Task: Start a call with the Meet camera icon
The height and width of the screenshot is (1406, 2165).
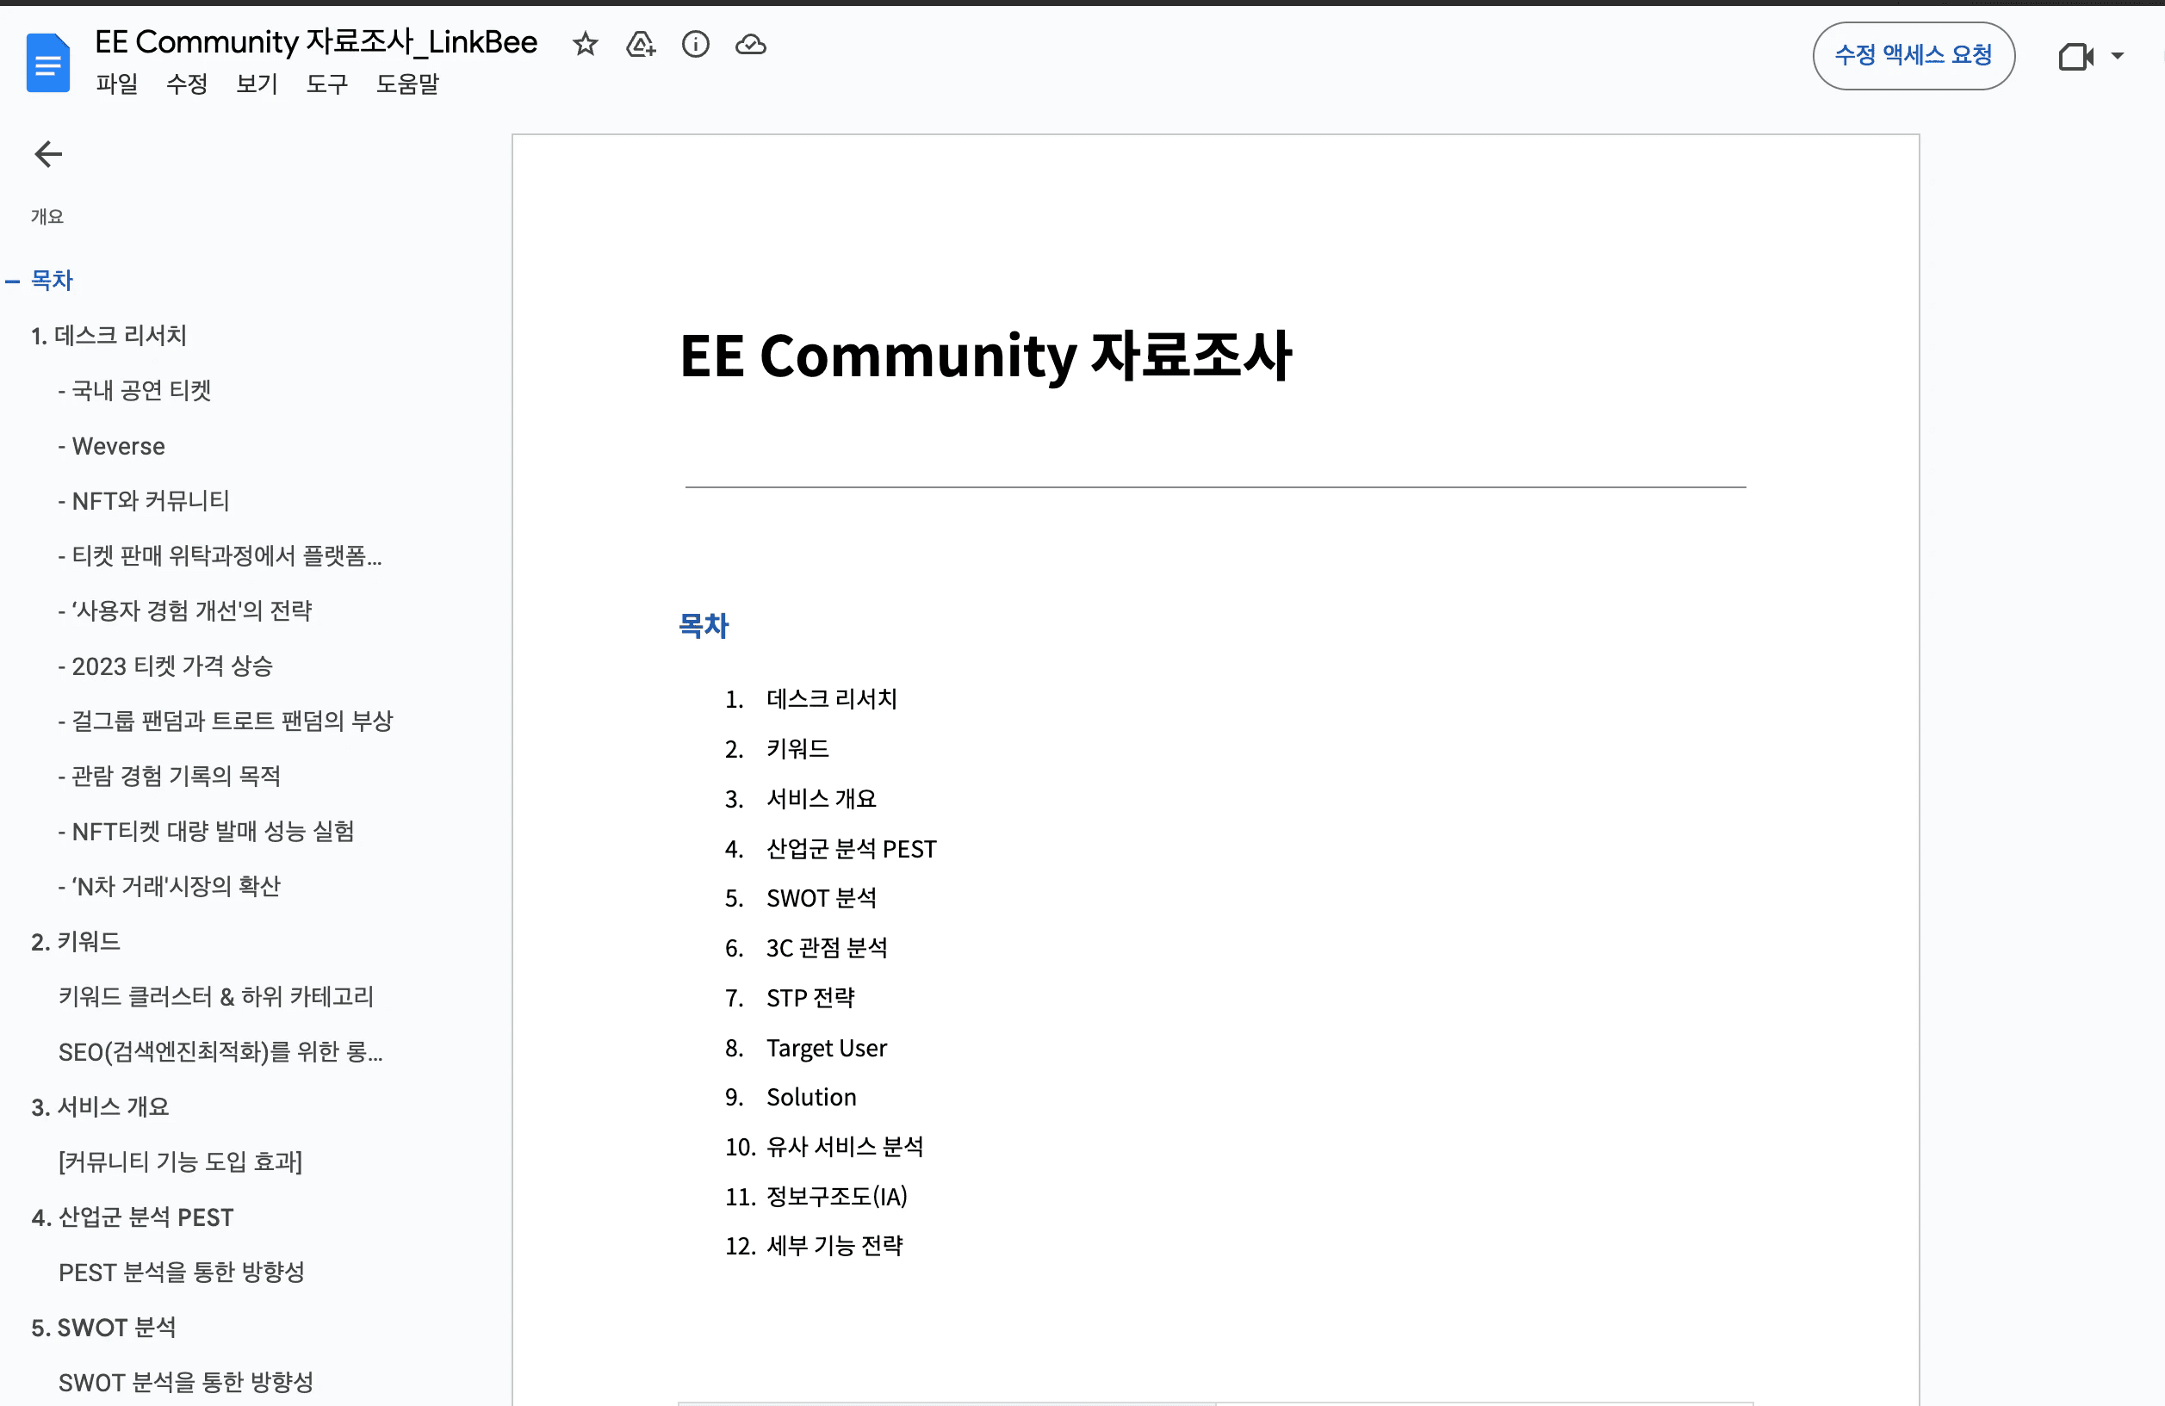Action: pos(2075,58)
